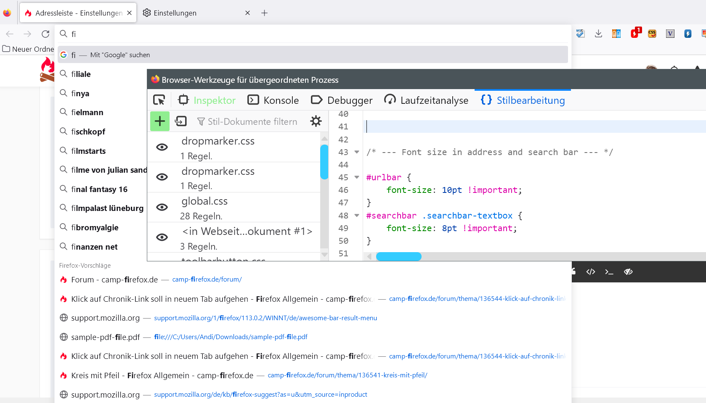Fold the comment block at line 43

(x=357, y=152)
